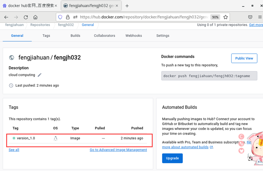Click the 90% zoom level indicator

click(x=215, y=17)
